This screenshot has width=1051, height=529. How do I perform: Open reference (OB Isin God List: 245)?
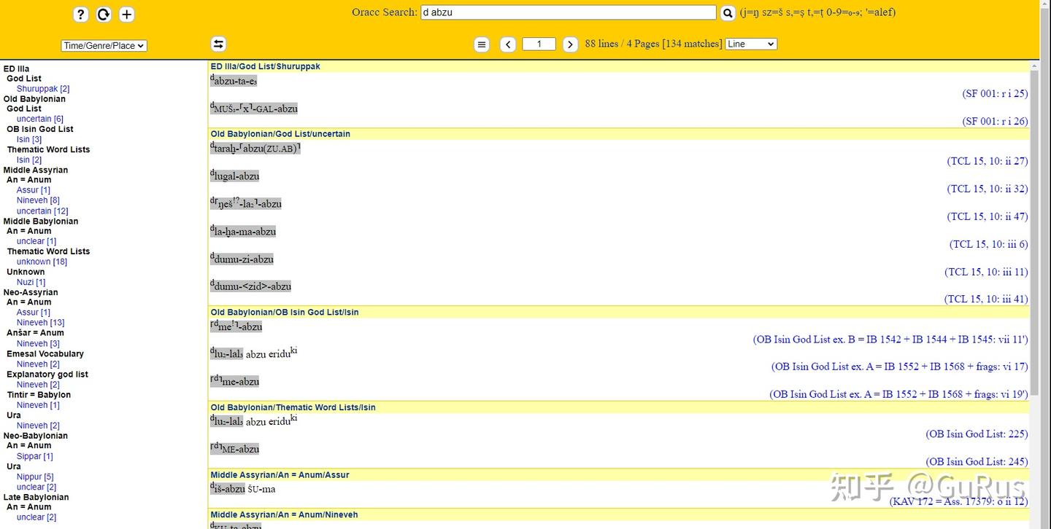pos(977,462)
